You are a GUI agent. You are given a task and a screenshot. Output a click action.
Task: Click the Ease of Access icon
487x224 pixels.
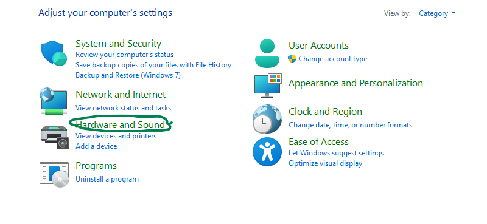point(267,152)
